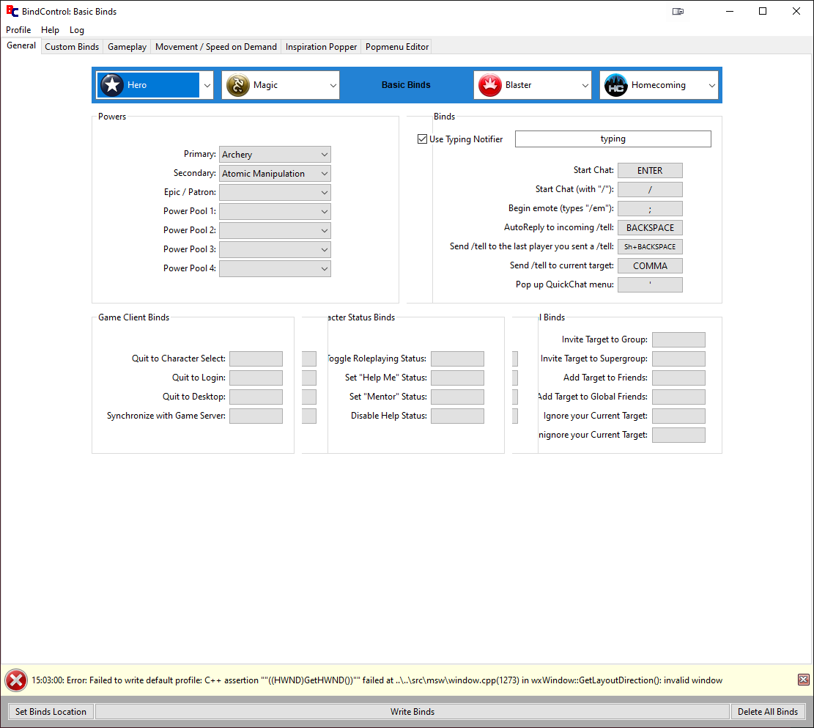Click the red error icon in status bar
The image size is (814, 728).
click(16, 680)
